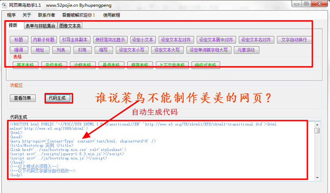Click the app icon in title bar

pos(4,5)
